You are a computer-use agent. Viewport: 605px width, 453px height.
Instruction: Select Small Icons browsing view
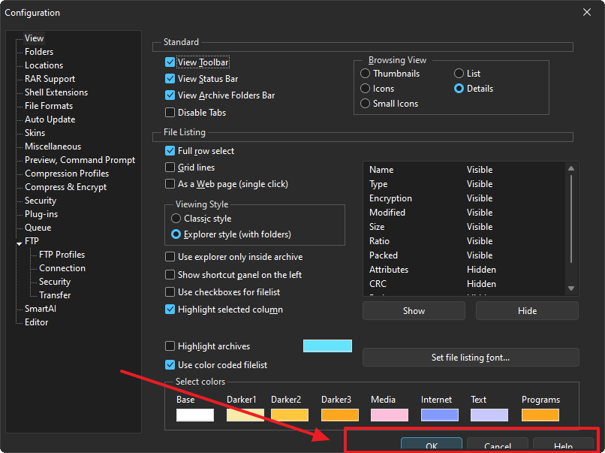365,104
